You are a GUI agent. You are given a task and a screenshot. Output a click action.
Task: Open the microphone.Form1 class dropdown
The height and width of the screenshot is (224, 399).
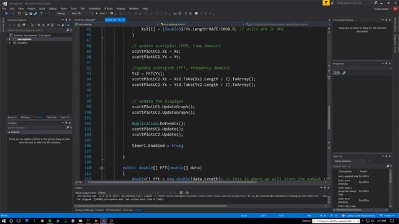(x=202, y=24)
